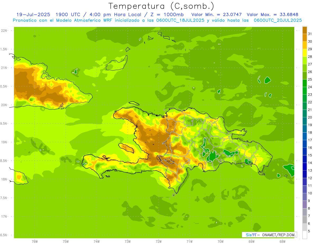
Task: Click the '75W' longitude axis label
Action: point(66,241)
